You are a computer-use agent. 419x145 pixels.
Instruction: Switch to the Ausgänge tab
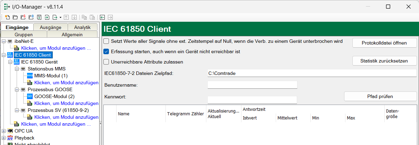coord(51,27)
